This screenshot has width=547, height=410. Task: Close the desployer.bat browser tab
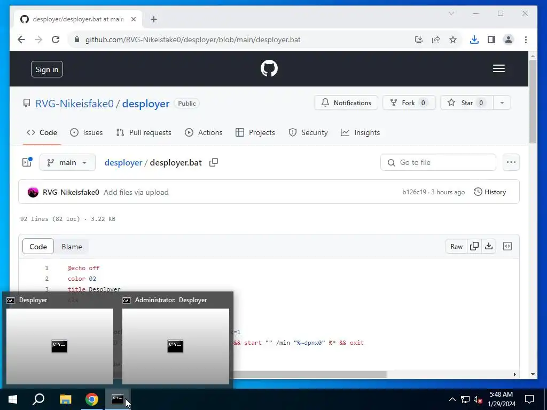coord(133,19)
